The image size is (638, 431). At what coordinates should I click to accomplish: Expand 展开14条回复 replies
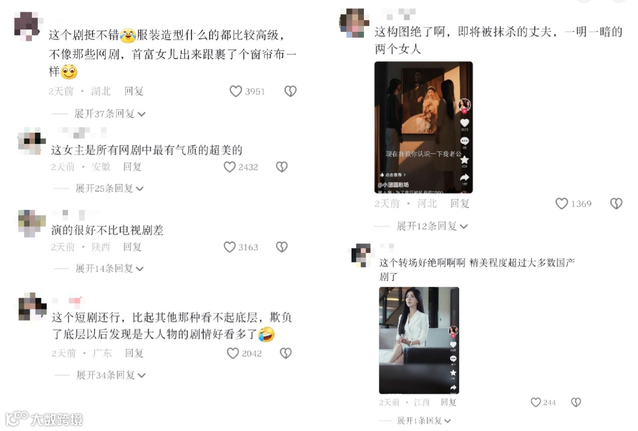click(109, 268)
